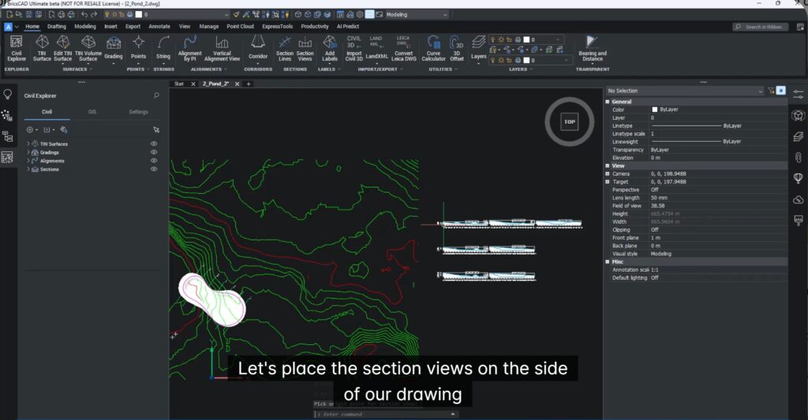
Task: Hide TIN Surfaces with eye icon
Action: click(154, 144)
